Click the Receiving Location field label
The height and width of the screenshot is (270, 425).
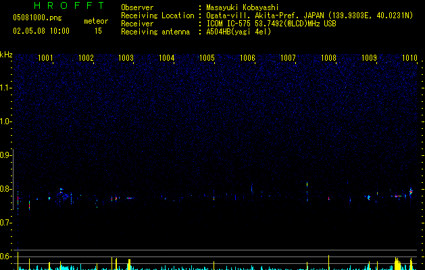157,16
